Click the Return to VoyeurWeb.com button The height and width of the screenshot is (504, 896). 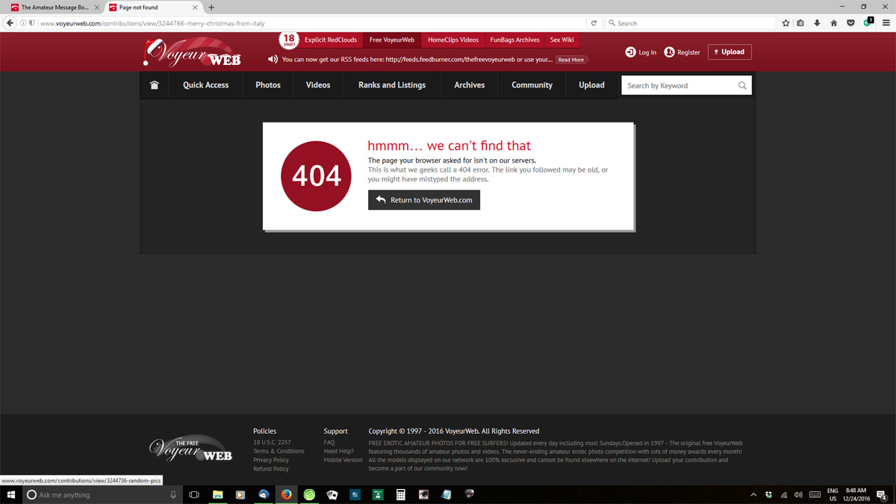(x=424, y=200)
